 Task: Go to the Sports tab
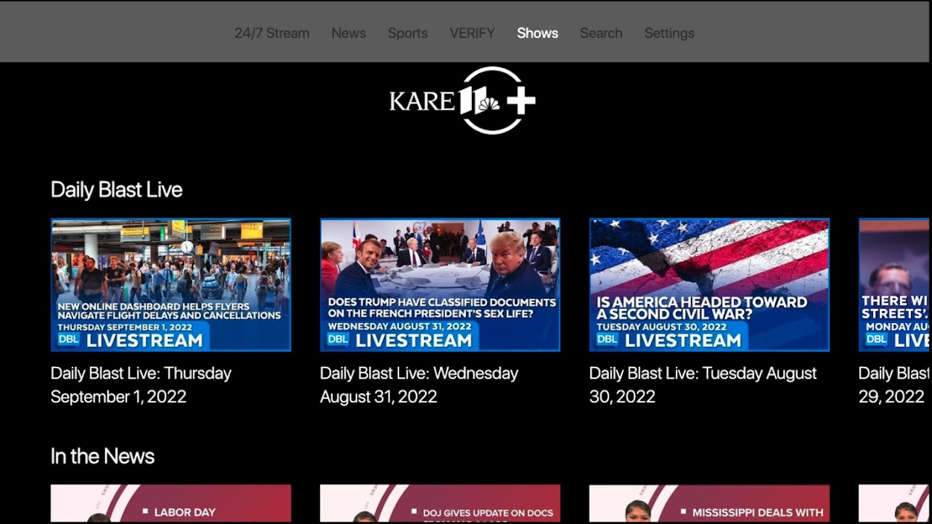pos(408,33)
